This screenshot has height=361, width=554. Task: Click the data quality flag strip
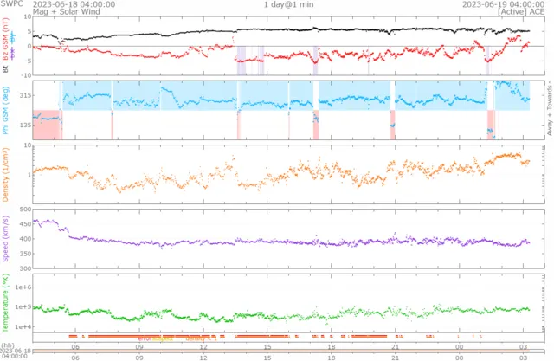click(288, 338)
